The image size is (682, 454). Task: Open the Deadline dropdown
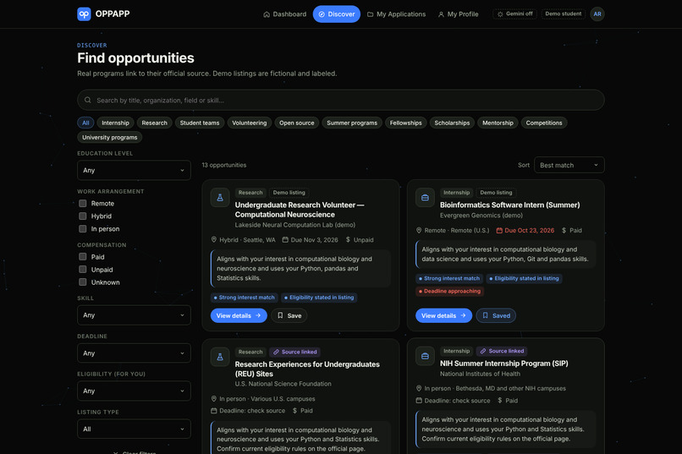(134, 353)
